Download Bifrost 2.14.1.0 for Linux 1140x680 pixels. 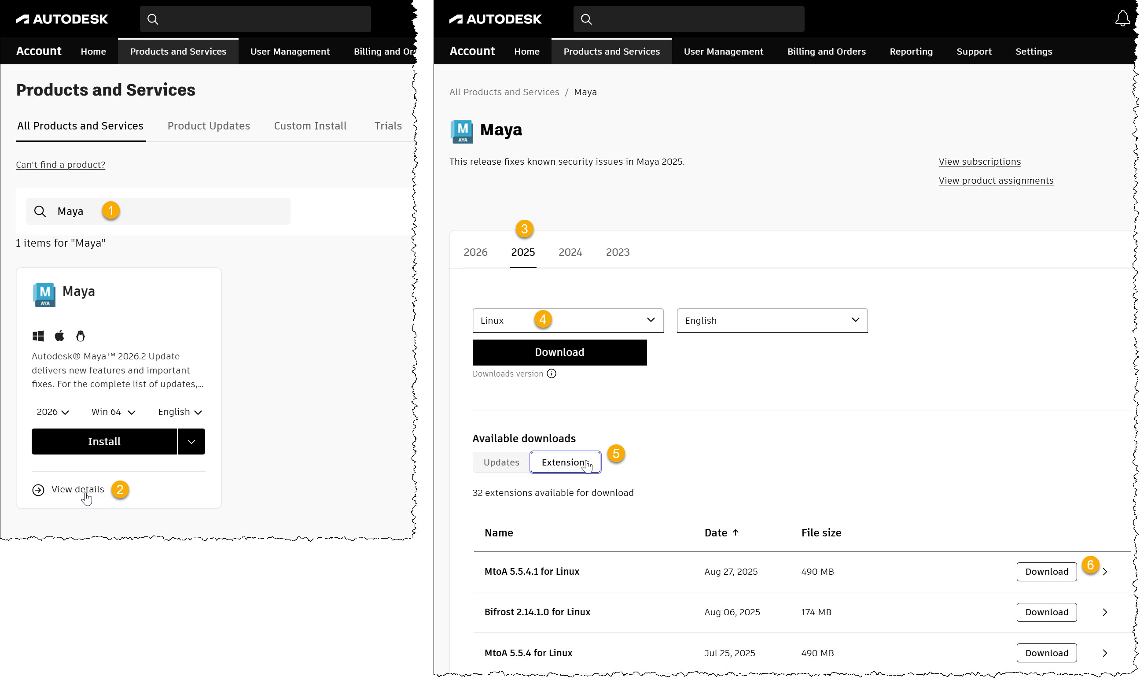[1046, 613]
